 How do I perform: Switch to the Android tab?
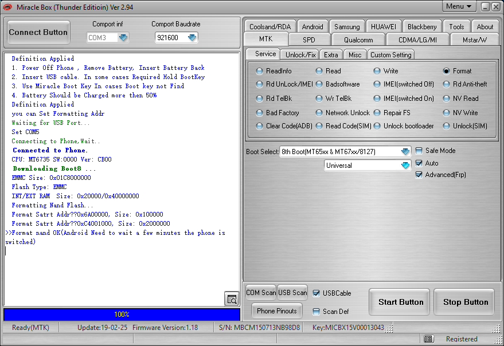coord(312,27)
